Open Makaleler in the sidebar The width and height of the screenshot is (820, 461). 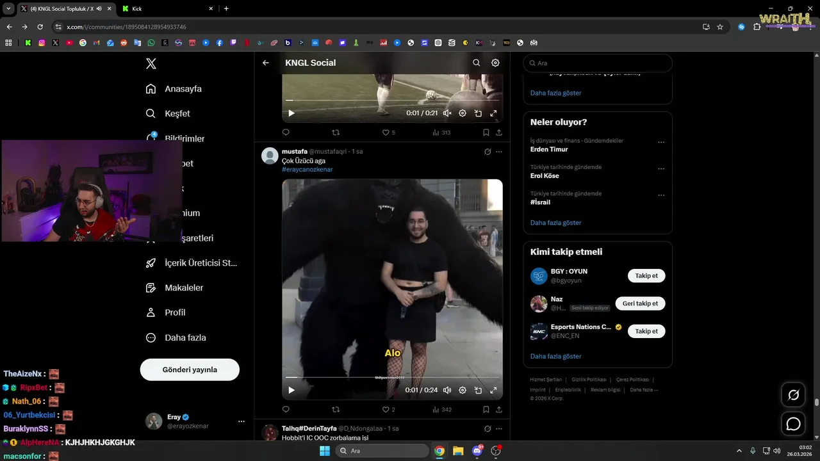click(x=175, y=287)
